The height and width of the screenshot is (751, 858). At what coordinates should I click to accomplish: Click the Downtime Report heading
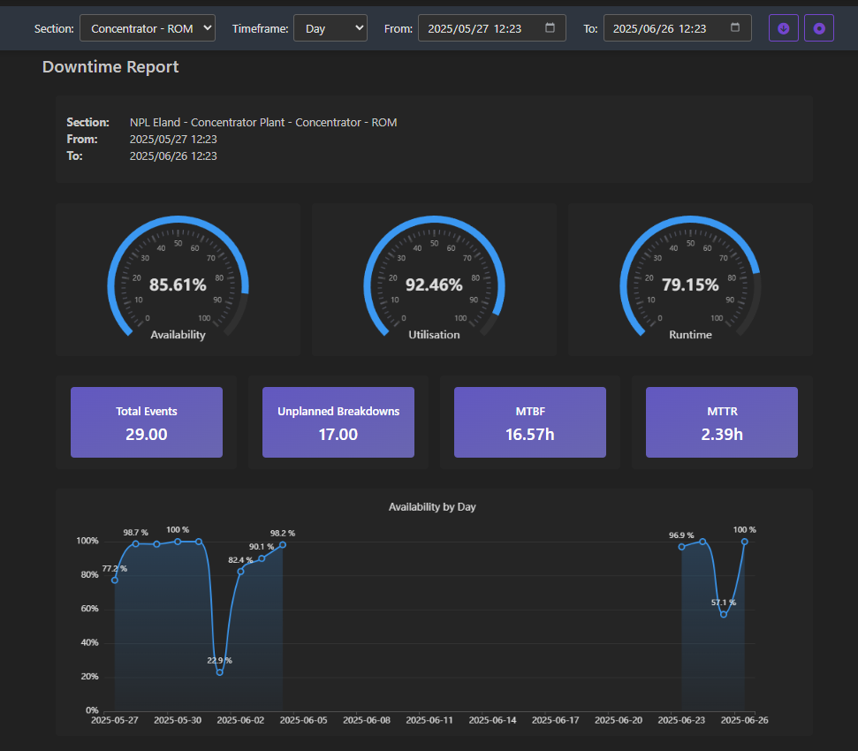(x=110, y=67)
